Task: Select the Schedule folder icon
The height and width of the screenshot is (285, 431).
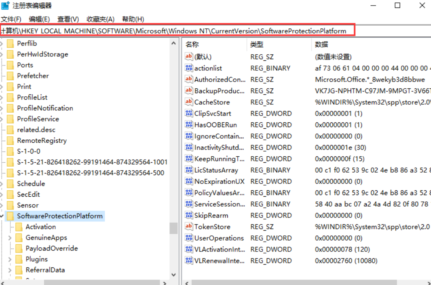Action: (10, 183)
